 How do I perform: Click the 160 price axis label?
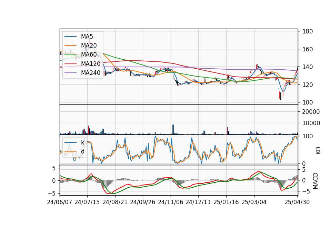pos(308,49)
